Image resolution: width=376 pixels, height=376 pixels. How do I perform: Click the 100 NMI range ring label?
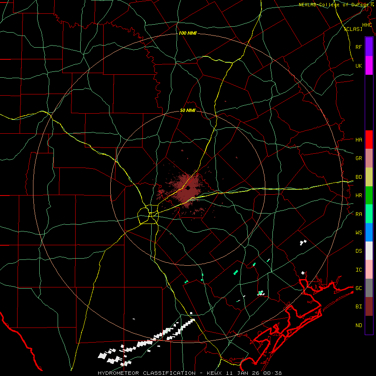pyautogui.click(x=188, y=33)
